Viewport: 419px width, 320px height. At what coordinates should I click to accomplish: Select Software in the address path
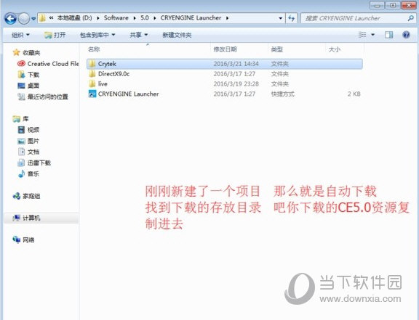[x=116, y=18]
